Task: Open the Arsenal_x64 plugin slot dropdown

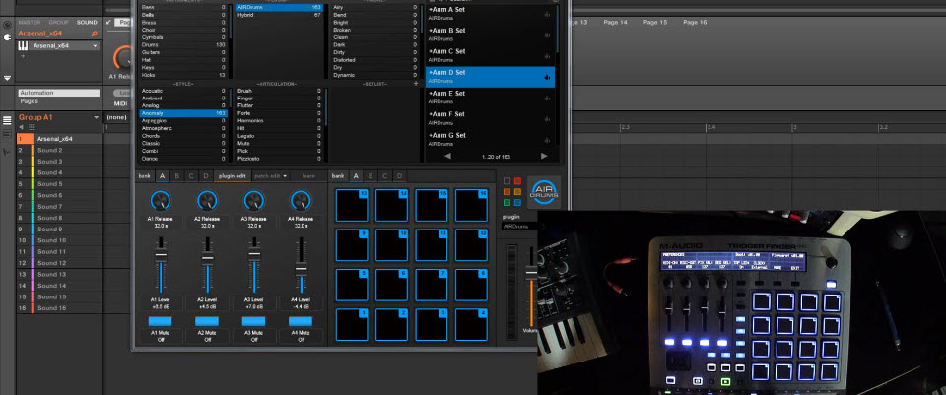Action: (x=96, y=46)
